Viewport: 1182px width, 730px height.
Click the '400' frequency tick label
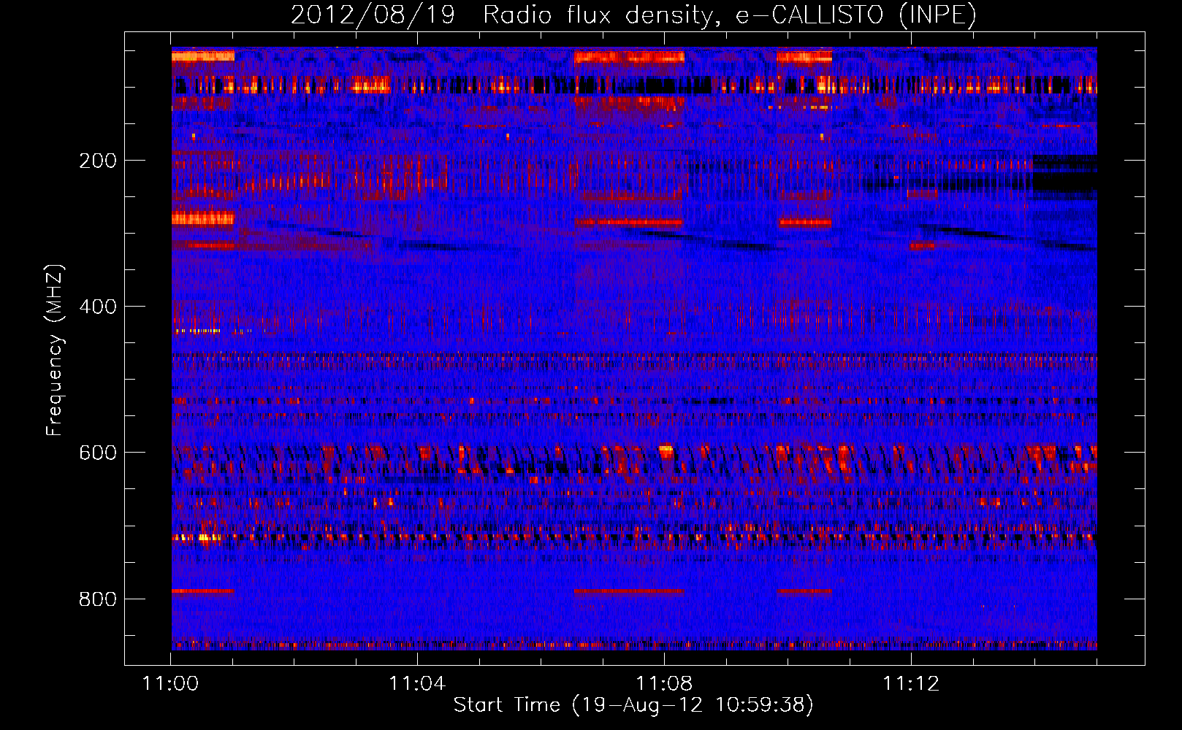click(98, 307)
